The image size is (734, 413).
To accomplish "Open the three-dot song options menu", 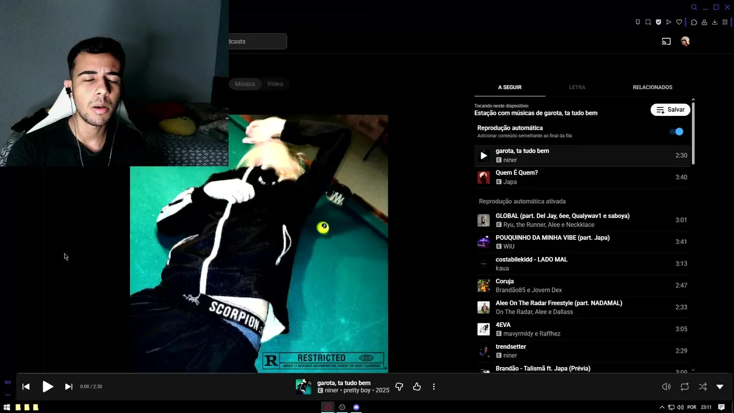I will [434, 387].
